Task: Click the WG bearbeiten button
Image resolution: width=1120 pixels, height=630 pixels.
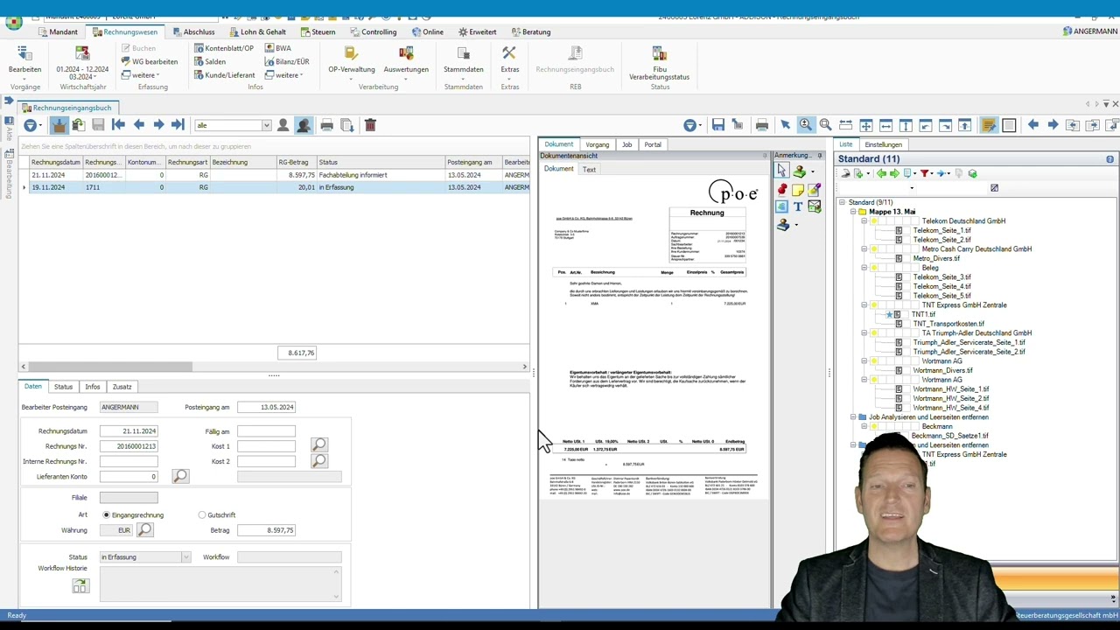Action: [x=150, y=61]
